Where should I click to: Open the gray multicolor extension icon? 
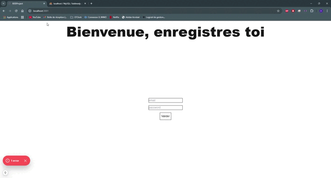pos(299,11)
